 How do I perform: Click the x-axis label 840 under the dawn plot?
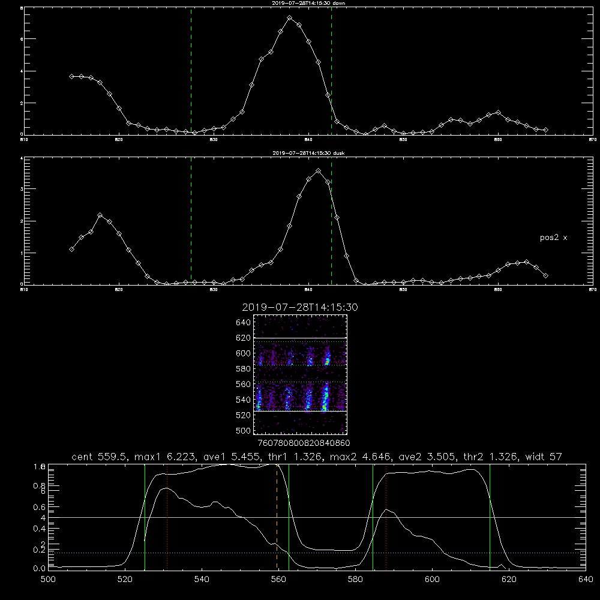[x=308, y=140]
